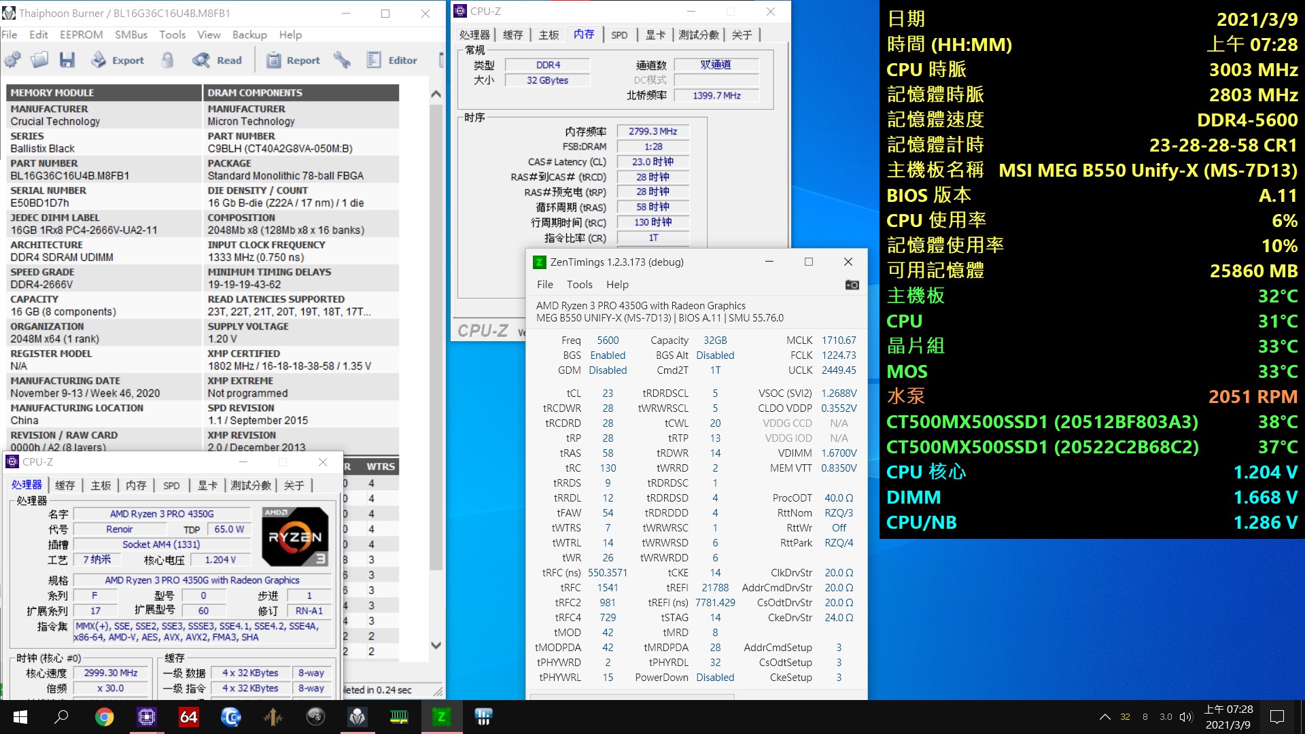
Task: Launch Google Chrome from the taskbar
Action: (104, 717)
